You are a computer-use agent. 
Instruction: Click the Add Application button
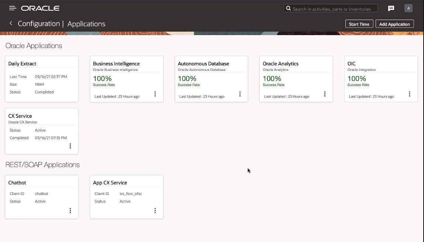coord(394,24)
